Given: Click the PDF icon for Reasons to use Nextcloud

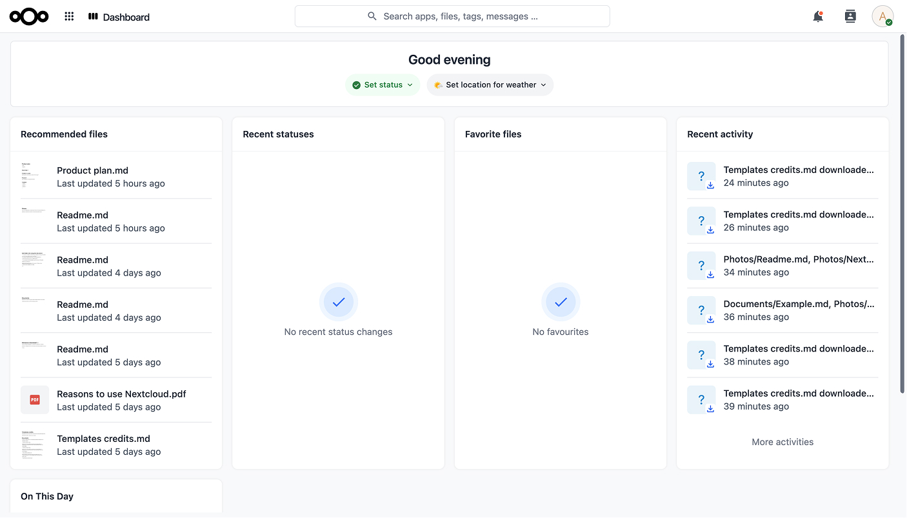Looking at the screenshot, I should click(35, 400).
